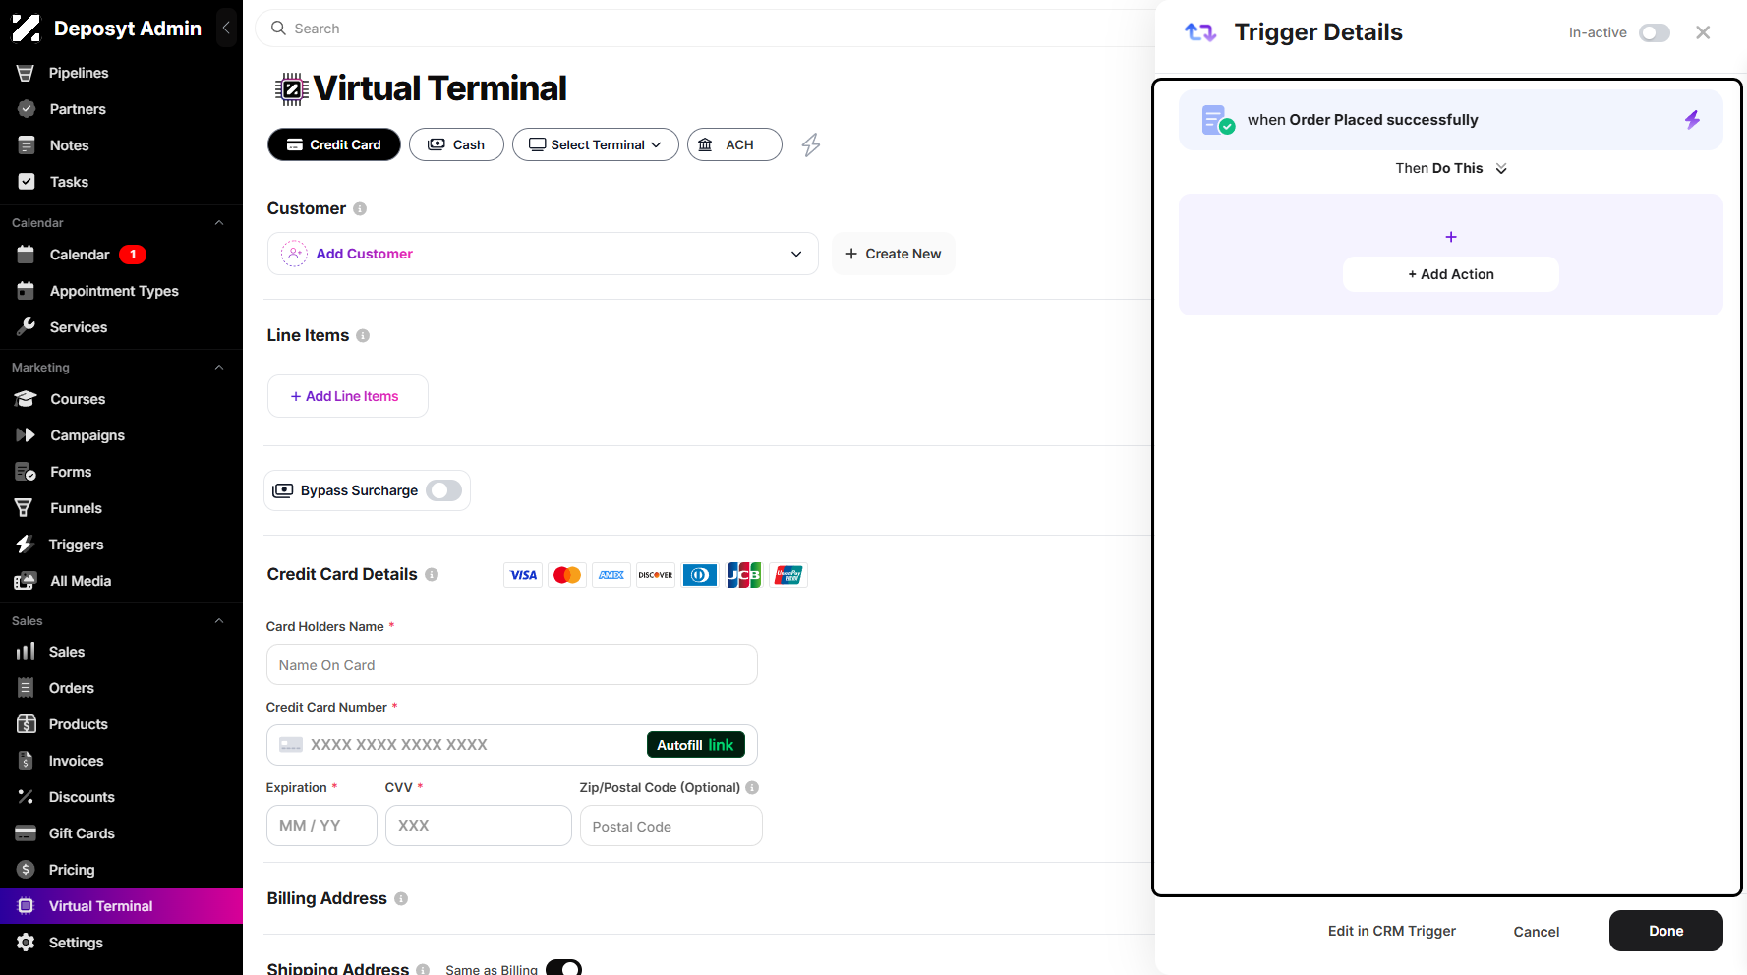Click the order-placed document icon in trigger card

coord(1218,120)
